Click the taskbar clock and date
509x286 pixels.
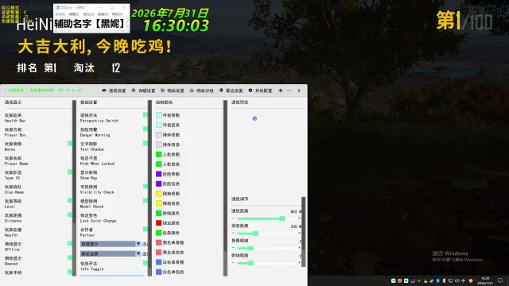point(485,280)
